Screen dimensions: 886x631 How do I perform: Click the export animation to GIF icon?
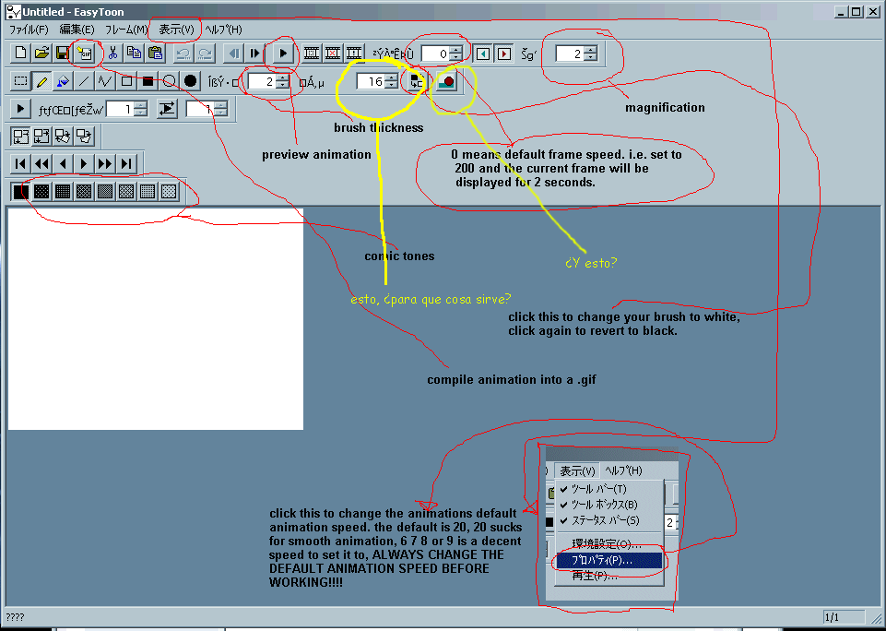[84, 54]
